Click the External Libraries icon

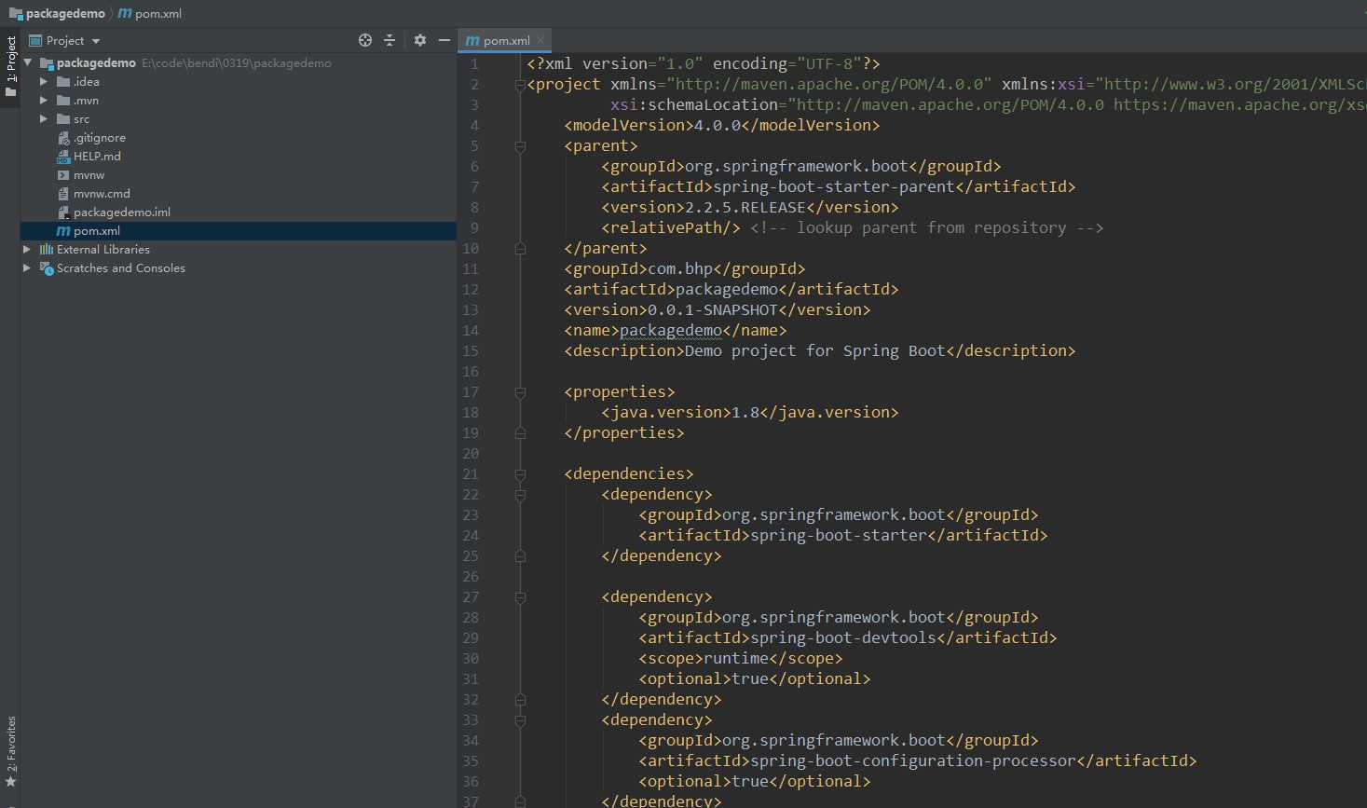click(47, 249)
